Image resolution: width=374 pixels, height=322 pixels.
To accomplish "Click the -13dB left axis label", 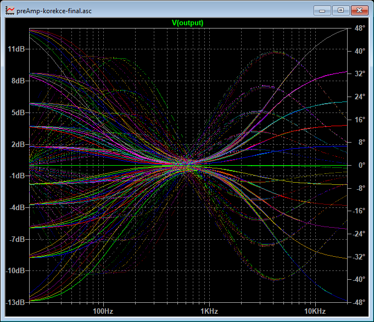I will (15, 302).
